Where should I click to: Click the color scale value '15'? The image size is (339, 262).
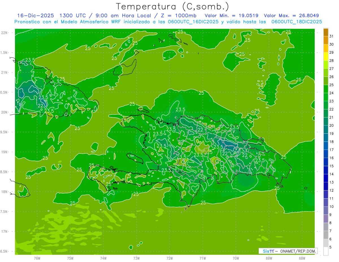coord(332,166)
